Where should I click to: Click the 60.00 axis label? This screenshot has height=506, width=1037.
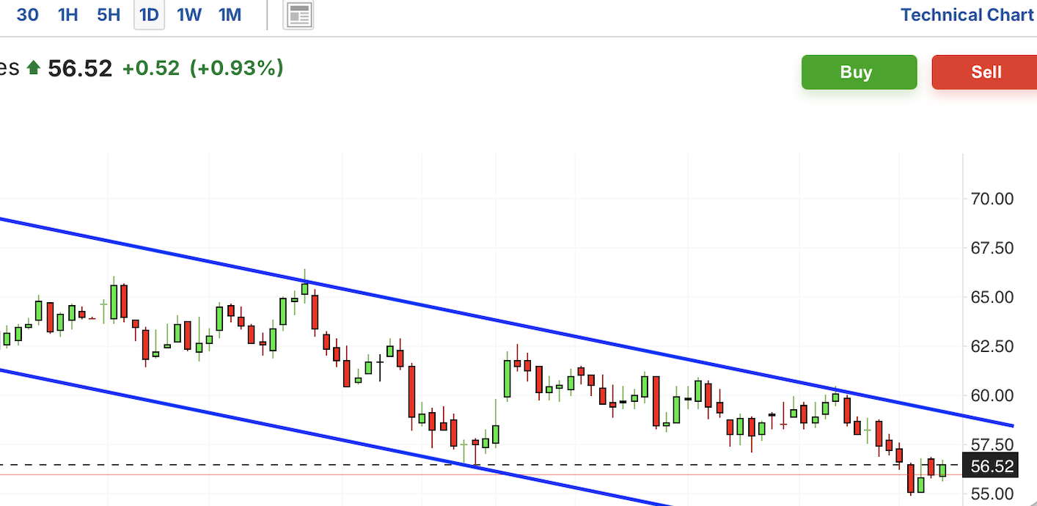tap(992, 395)
